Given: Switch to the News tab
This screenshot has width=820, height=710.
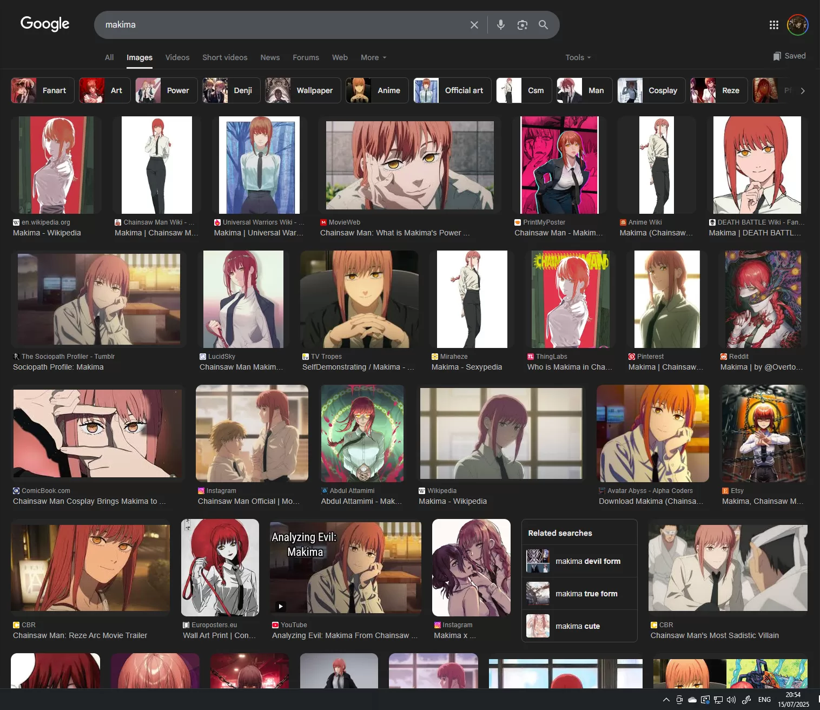Looking at the screenshot, I should pos(270,58).
